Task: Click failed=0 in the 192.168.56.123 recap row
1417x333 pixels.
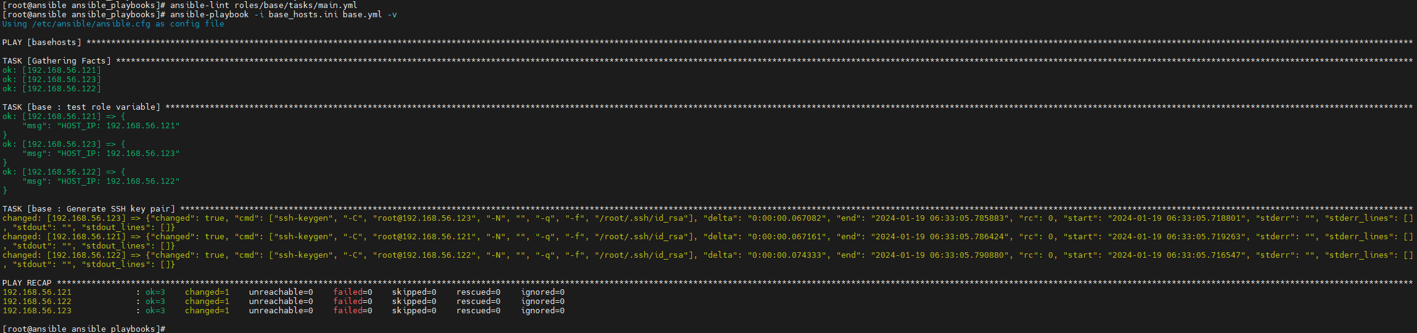Action: click(353, 310)
